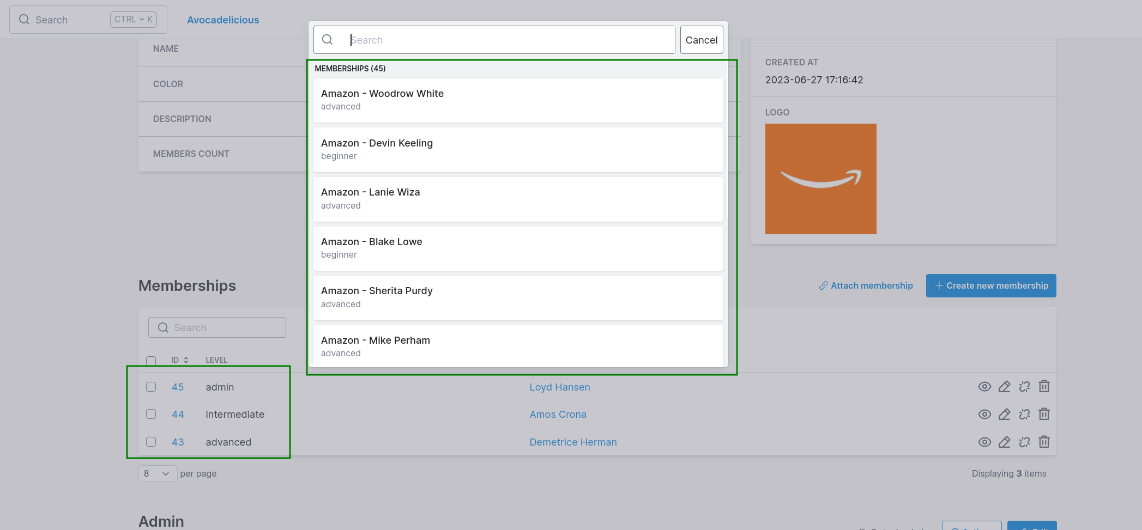Image resolution: width=1142 pixels, height=530 pixels.
Task: Click the Amazon logo thumbnail
Action: [x=820, y=179]
